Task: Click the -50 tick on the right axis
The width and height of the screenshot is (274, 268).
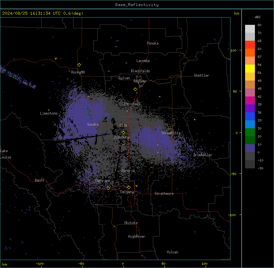Action: 233,174
